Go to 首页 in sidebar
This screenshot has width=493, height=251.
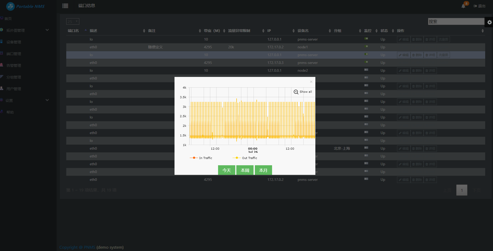pyautogui.click(x=8, y=19)
